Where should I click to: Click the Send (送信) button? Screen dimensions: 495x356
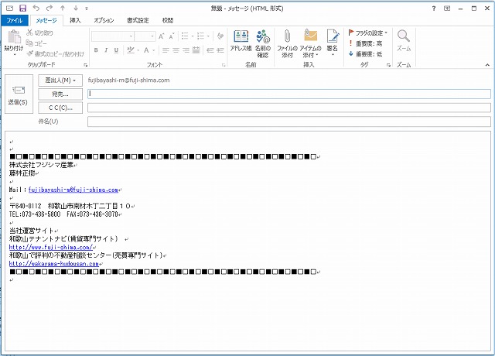(x=17, y=96)
